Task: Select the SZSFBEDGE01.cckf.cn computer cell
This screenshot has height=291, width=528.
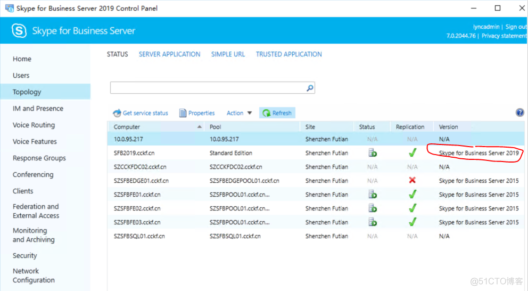Action: coord(141,181)
